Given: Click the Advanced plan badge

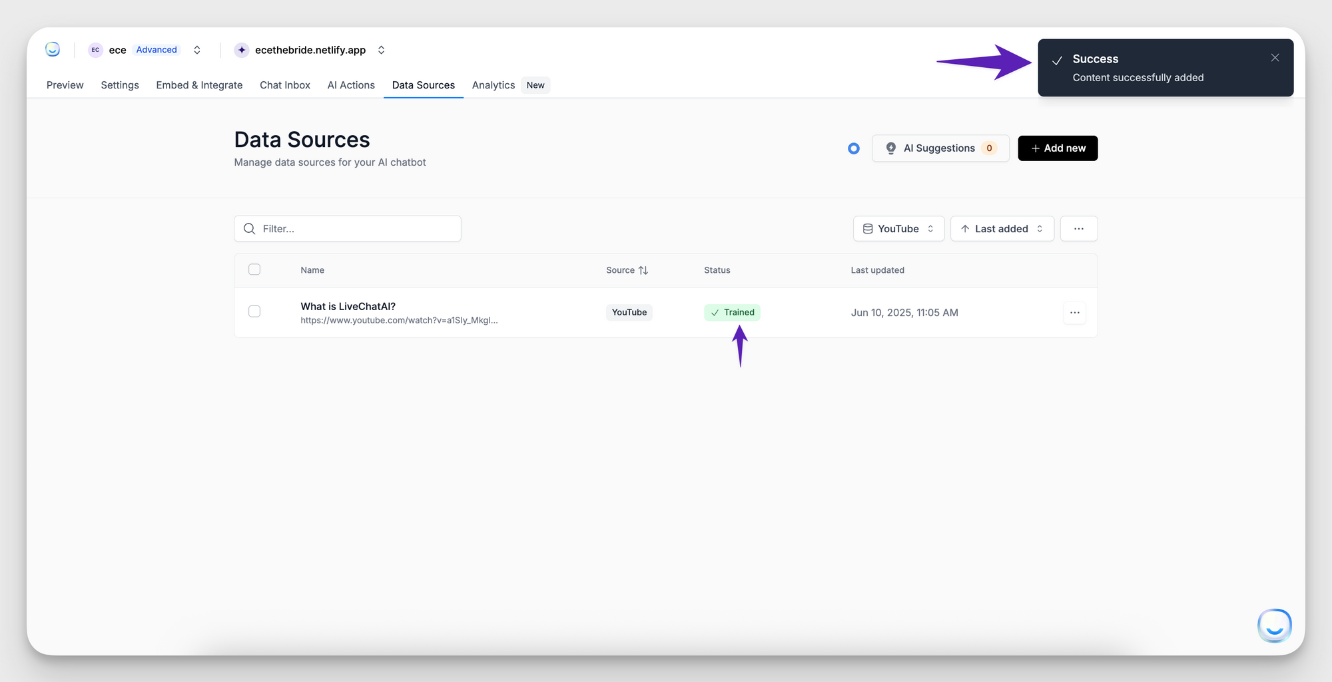Looking at the screenshot, I should tap(157, 50).
